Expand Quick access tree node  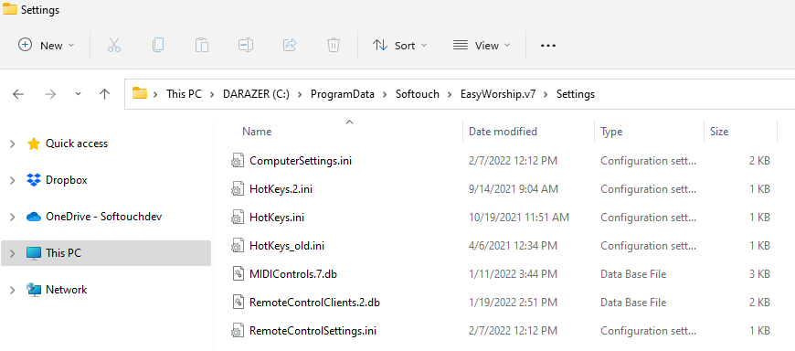(x=12, y=144)
